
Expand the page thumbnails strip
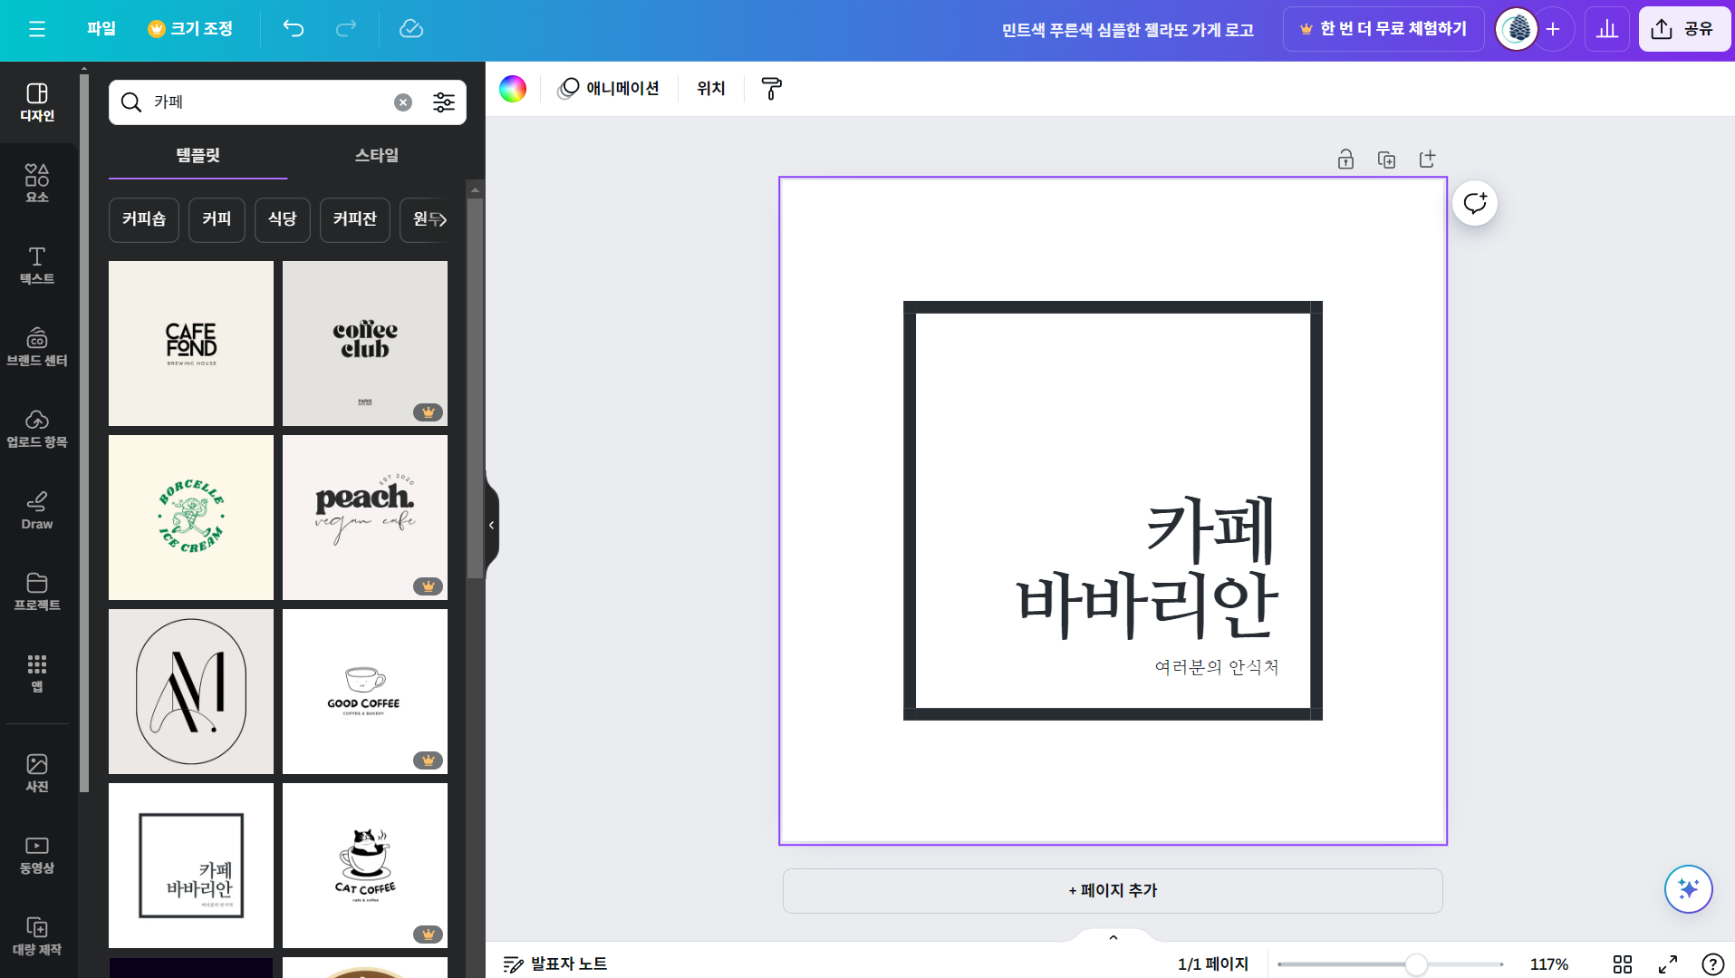[1113, 937]
